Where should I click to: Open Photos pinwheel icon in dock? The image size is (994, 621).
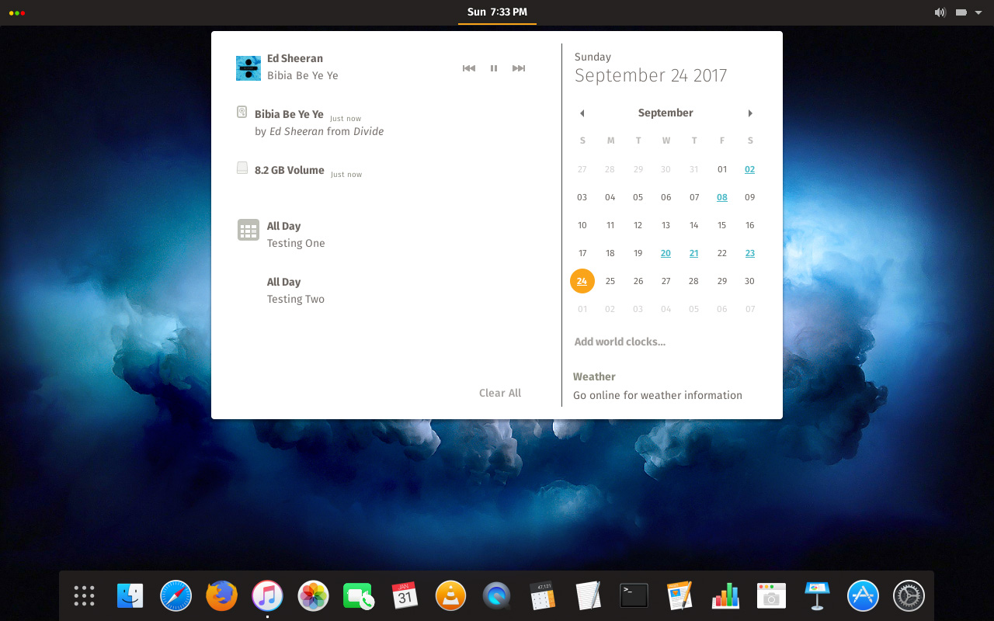313,596
